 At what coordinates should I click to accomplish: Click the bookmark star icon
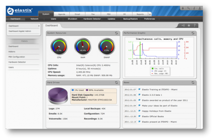189,25
